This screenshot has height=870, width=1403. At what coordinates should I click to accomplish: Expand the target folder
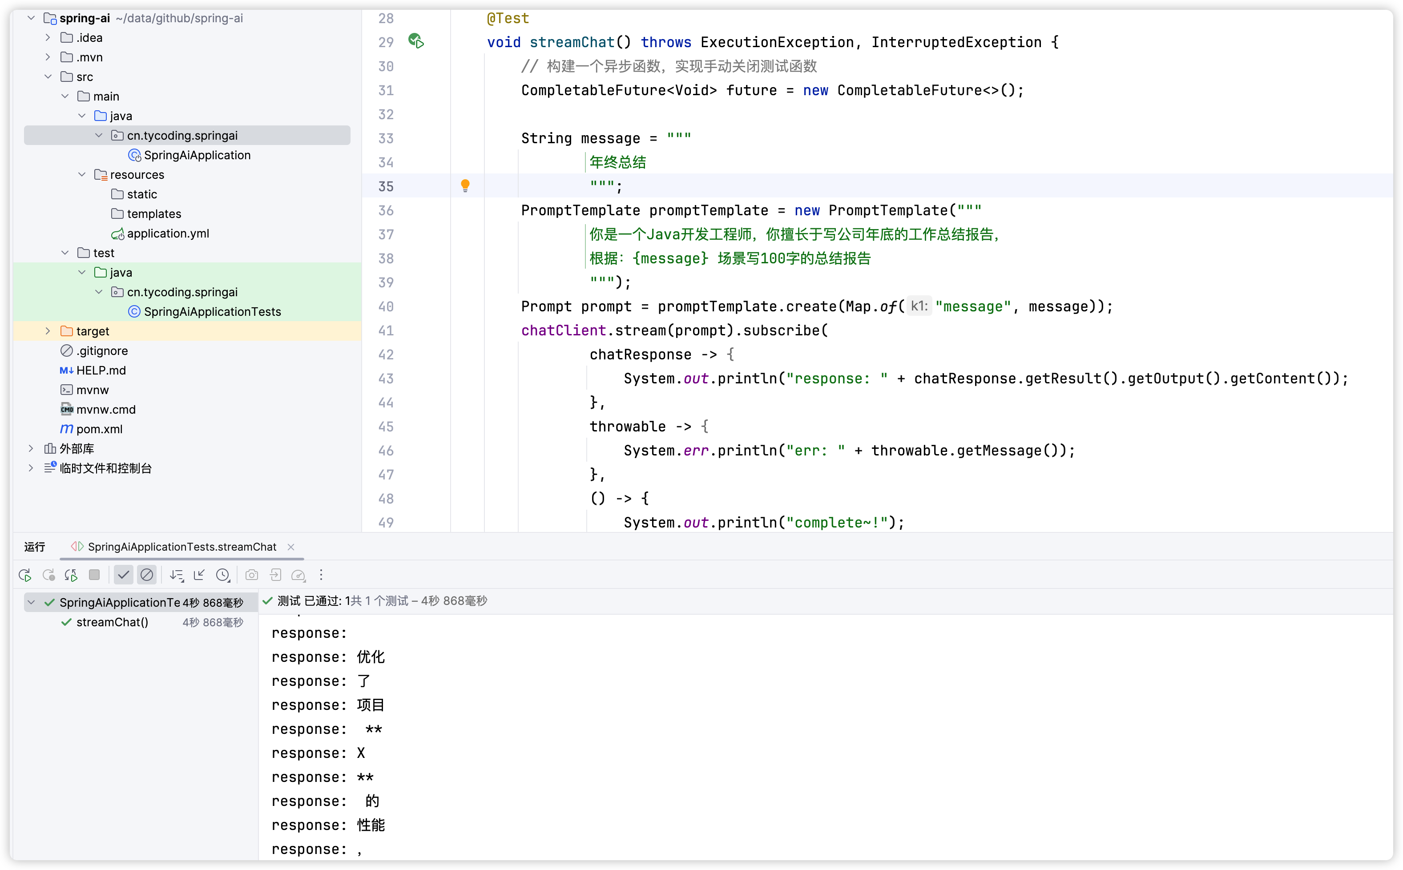pyautogui.click(x=48, y=331)
